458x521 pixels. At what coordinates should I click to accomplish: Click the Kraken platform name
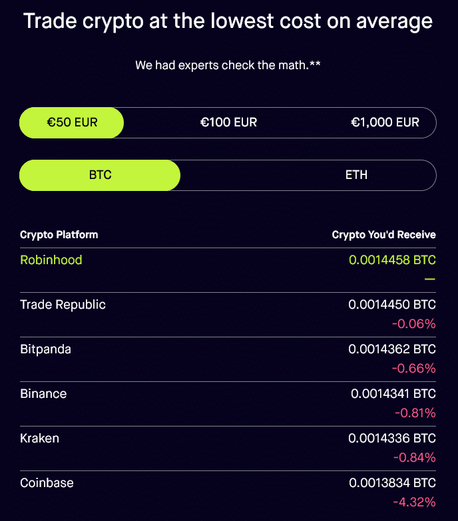(39, 438)
